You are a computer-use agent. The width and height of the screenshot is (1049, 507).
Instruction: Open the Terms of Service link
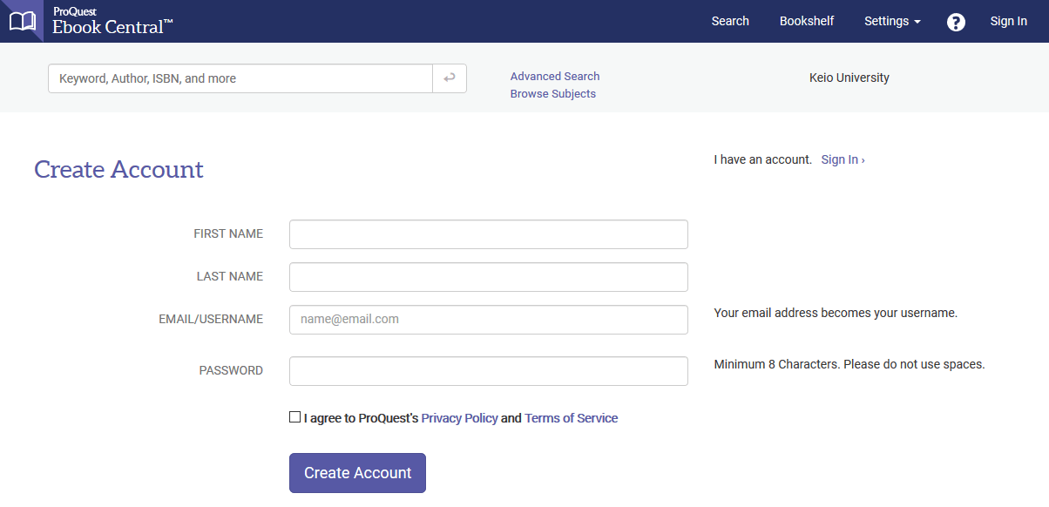571,418
